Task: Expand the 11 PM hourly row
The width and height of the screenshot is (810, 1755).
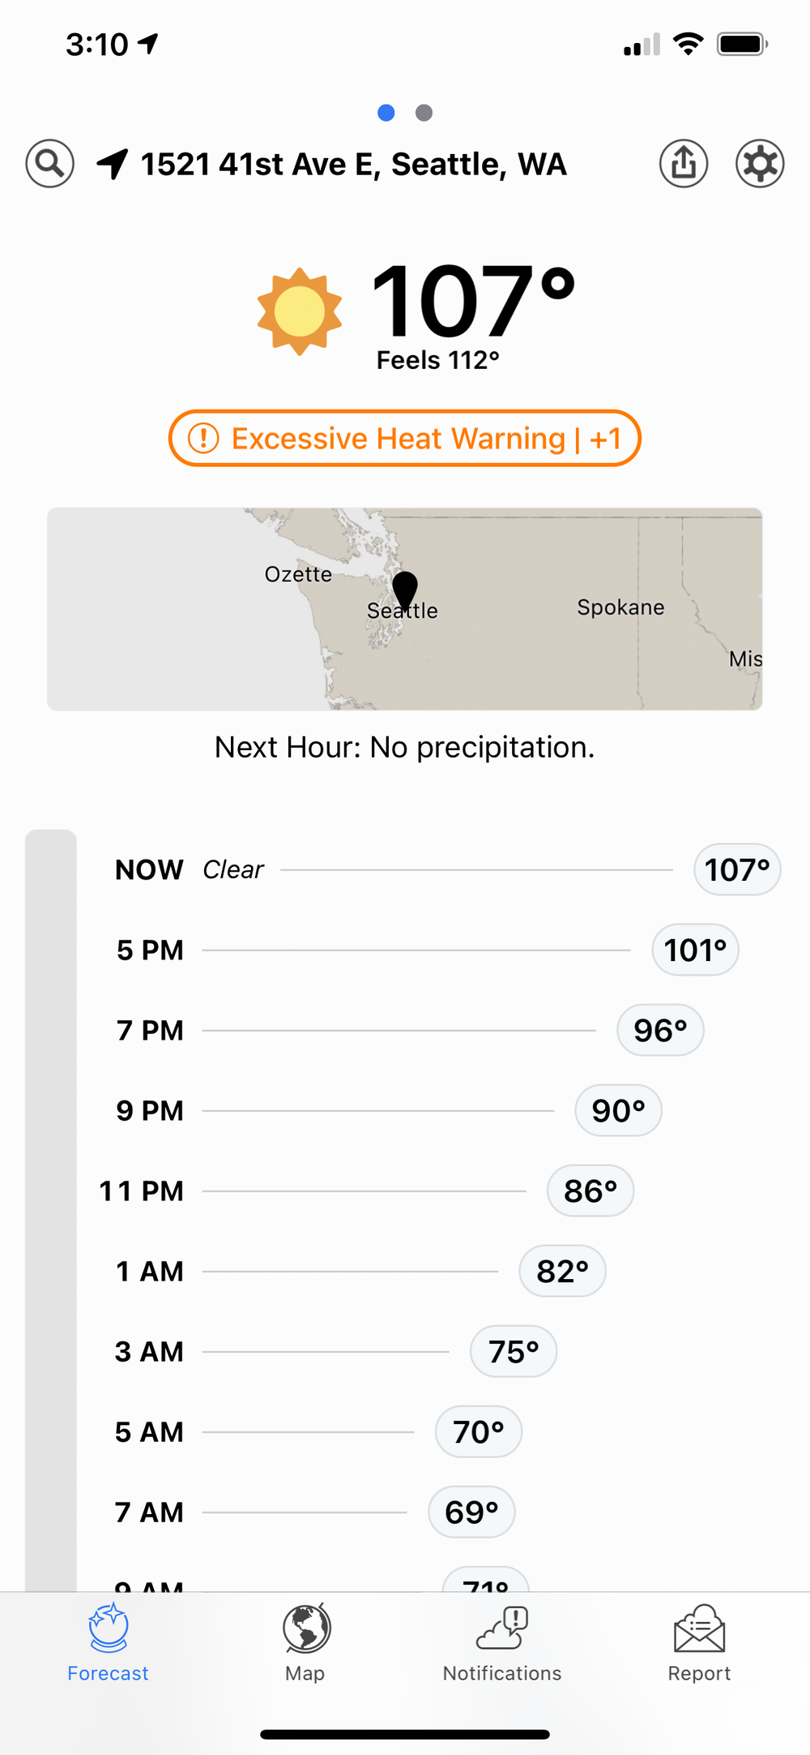Action: click(366, 1191)
